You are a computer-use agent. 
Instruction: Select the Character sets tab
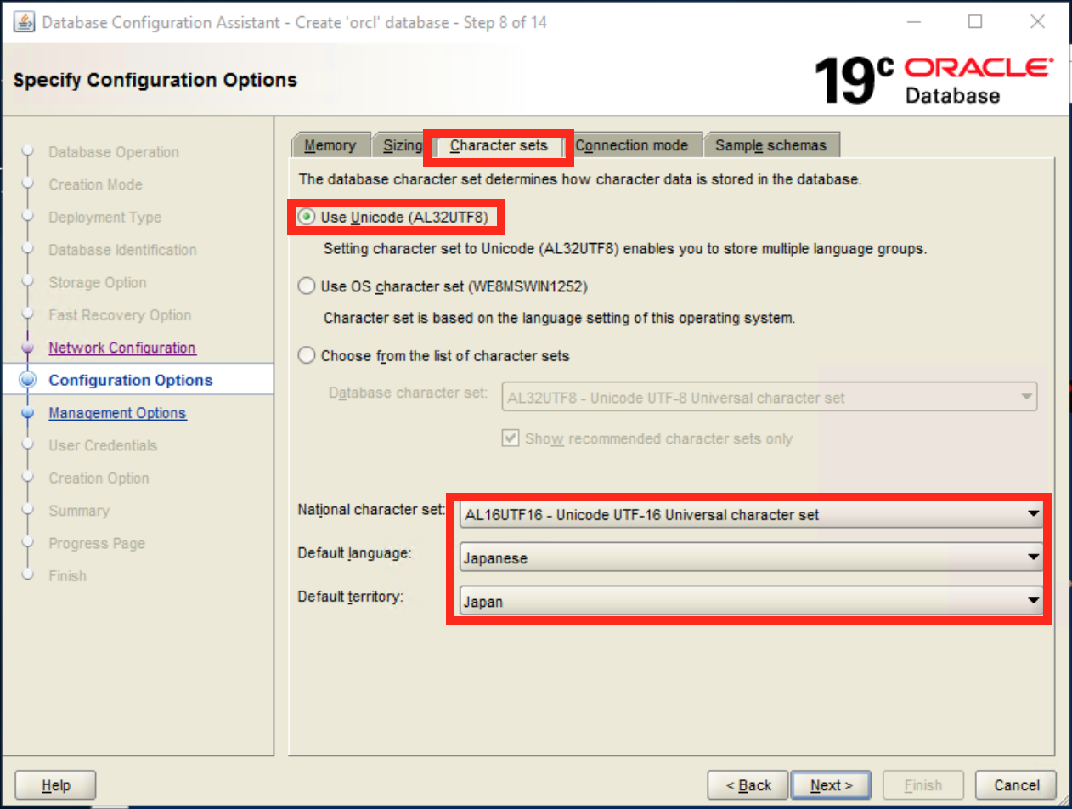pyautogui.click(x=499, y=145)
